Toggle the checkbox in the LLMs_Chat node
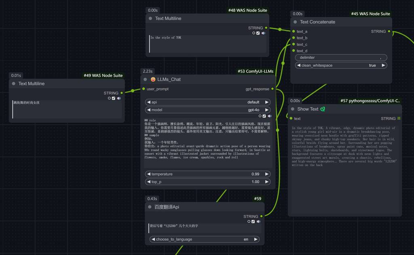The width and height of the screenshot is (414, 255). (x=264, y=116)
